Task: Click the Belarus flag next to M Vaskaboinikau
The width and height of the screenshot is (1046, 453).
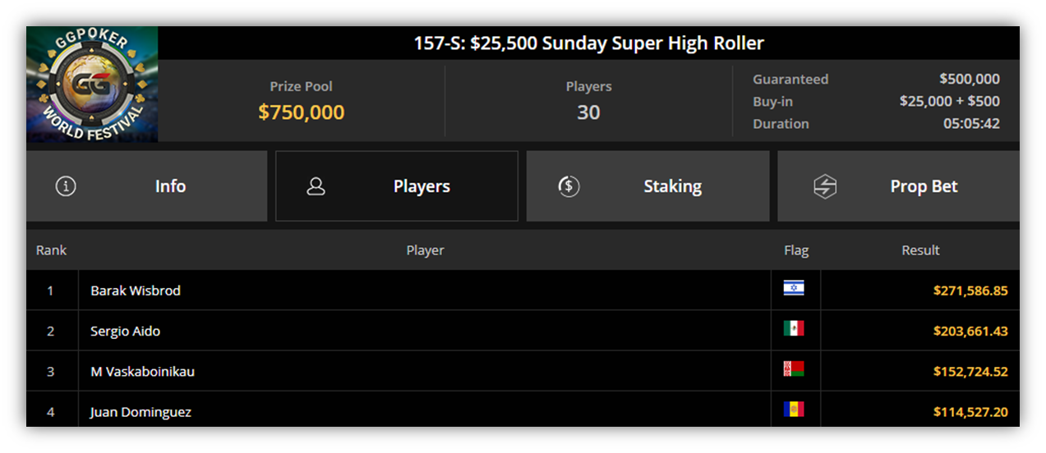Action: coord(794,369)
